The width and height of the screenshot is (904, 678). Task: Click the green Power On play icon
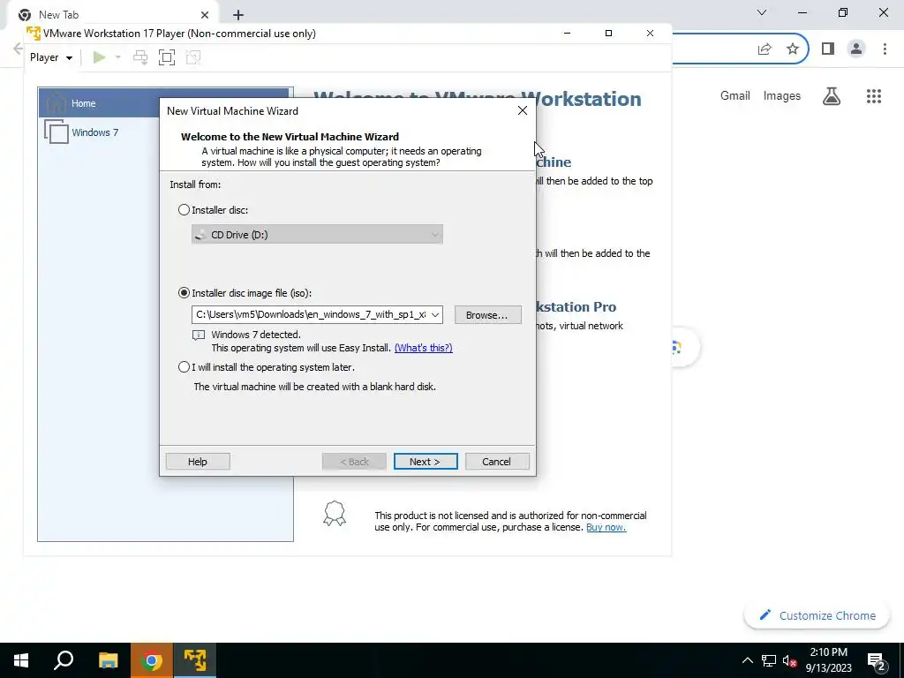pyautogui.click(x=99, y=57)
